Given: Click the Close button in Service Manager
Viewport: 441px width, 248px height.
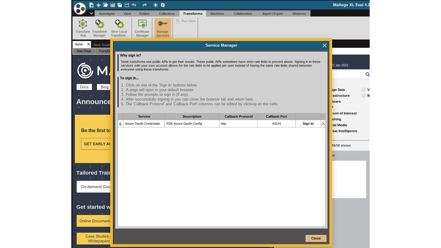Looking at the screenshot, I should (316, 238).
